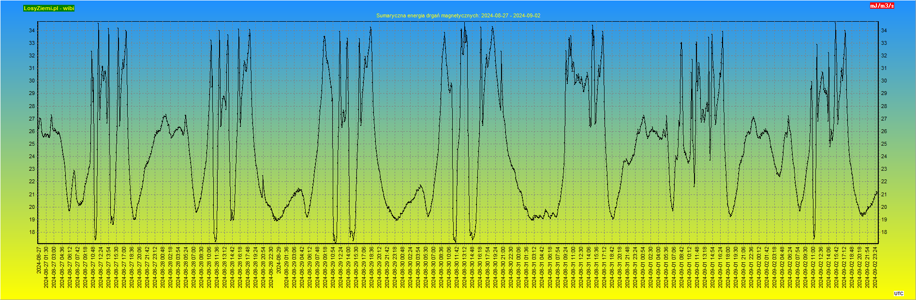Click the green LosyZiemi.pl - wibi label
916x300 pixels.
pyautogui.click(x=49, y=8)
